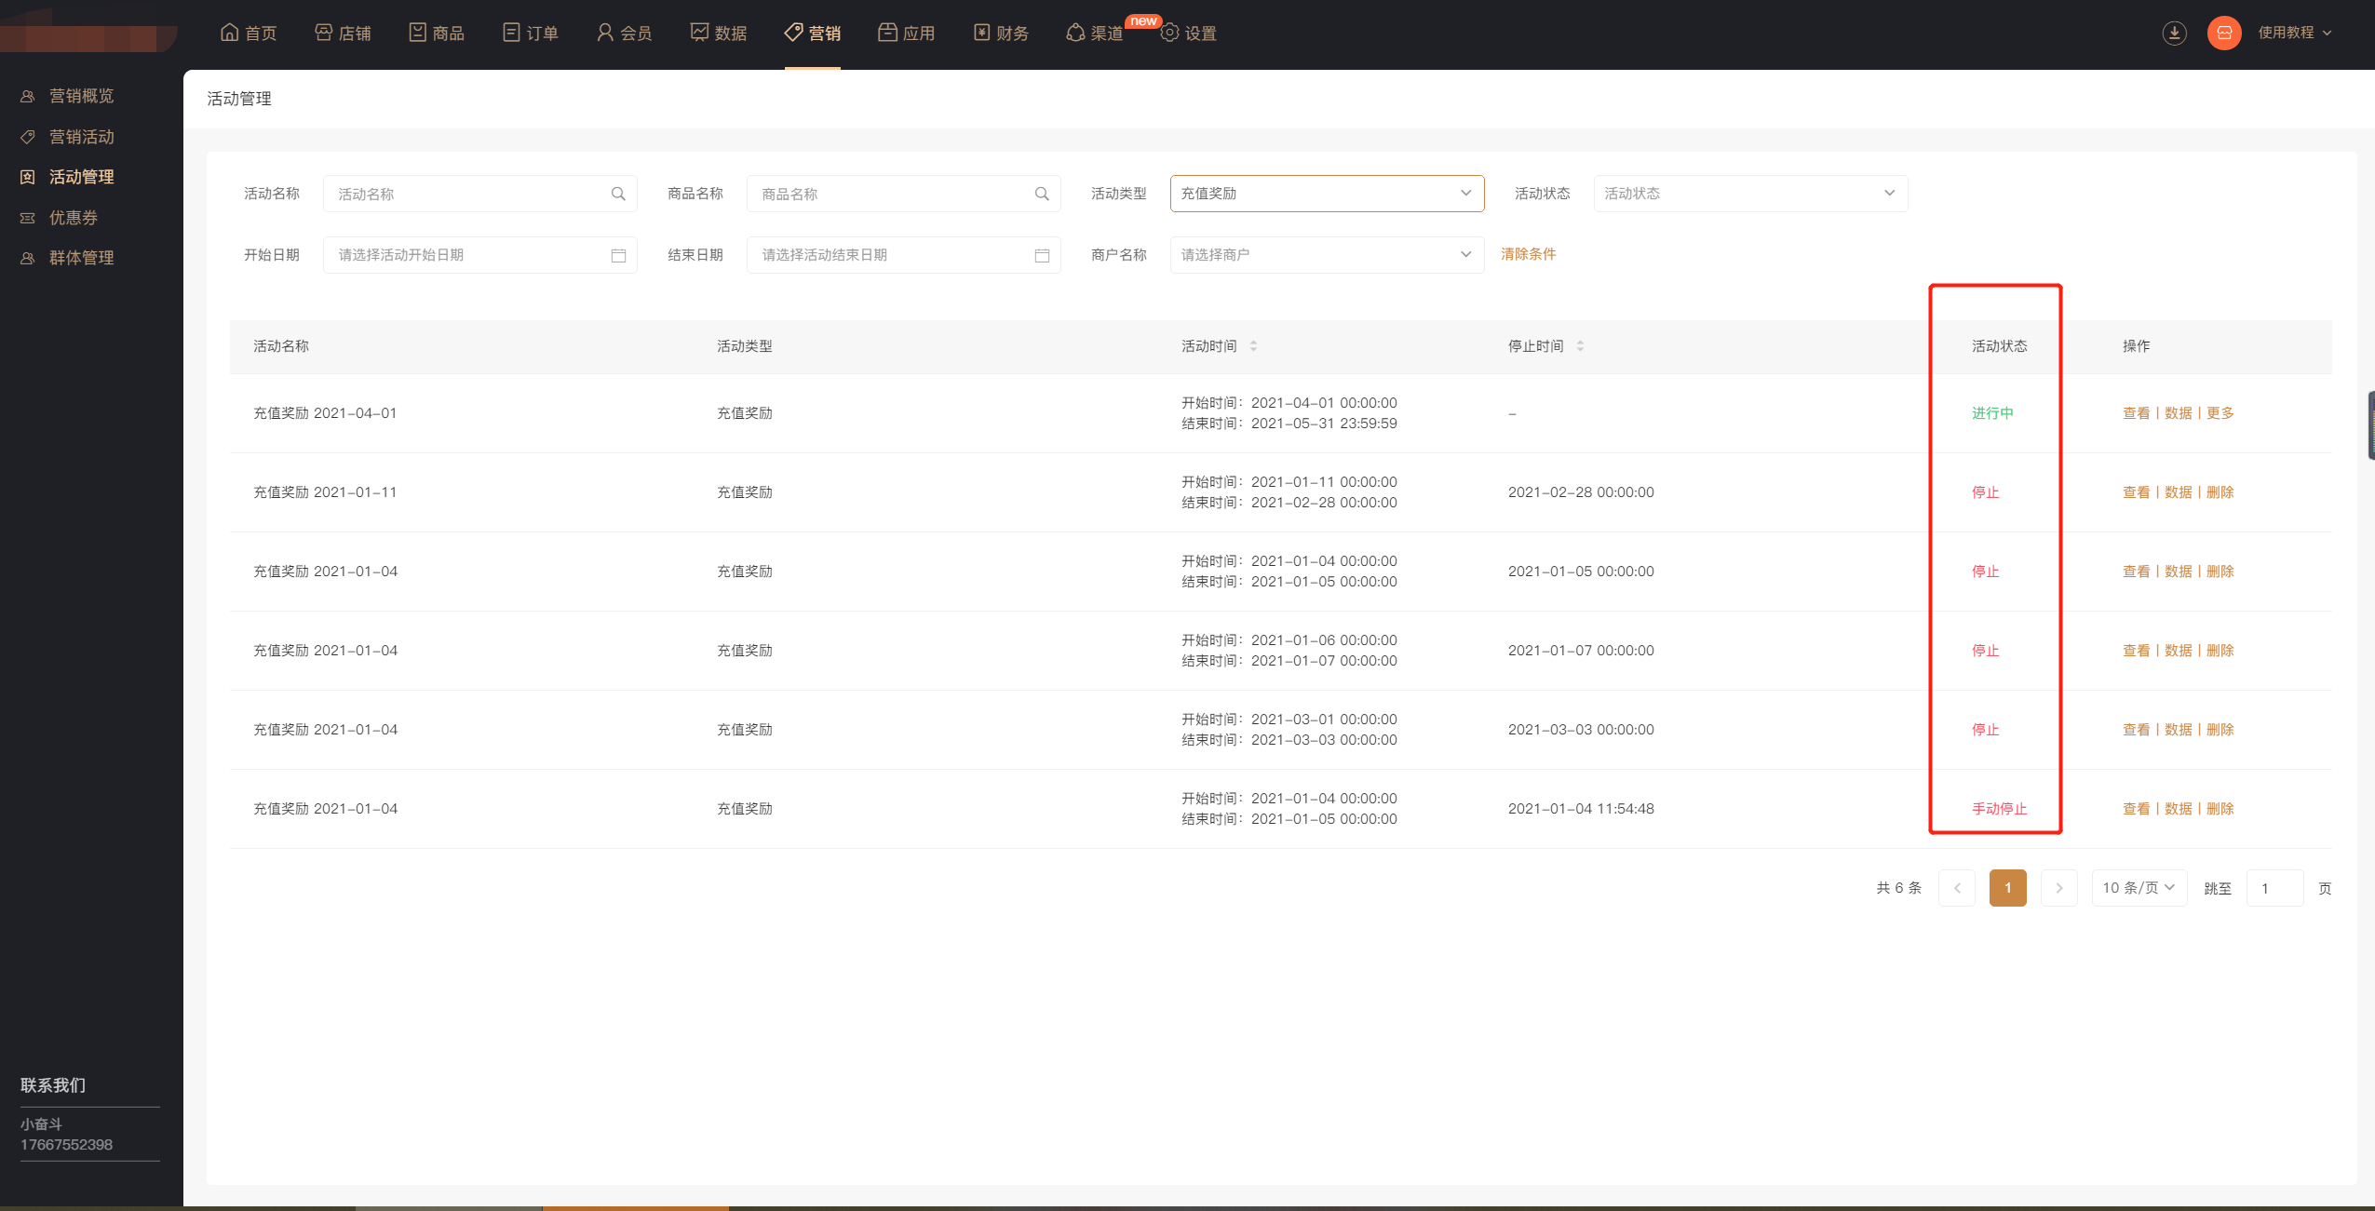
Task: Expand the 活动类型 dropdown showing 充值奖励
Action: [x=1326, y=194]
